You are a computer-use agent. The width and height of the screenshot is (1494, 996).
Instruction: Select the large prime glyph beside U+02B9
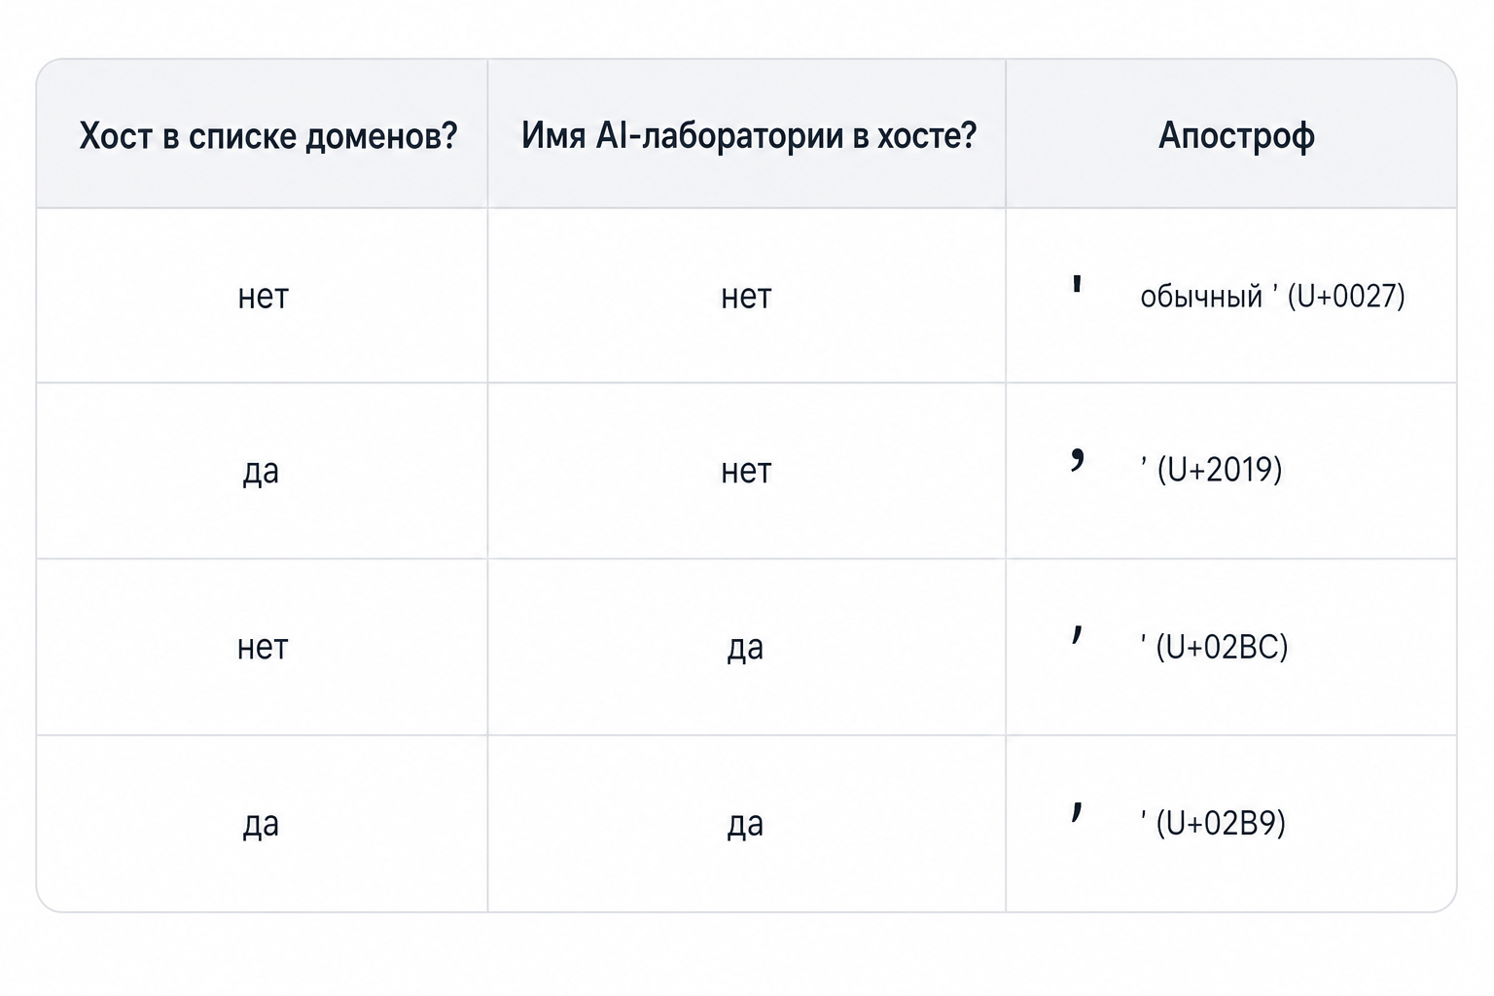pos(1077,809)
